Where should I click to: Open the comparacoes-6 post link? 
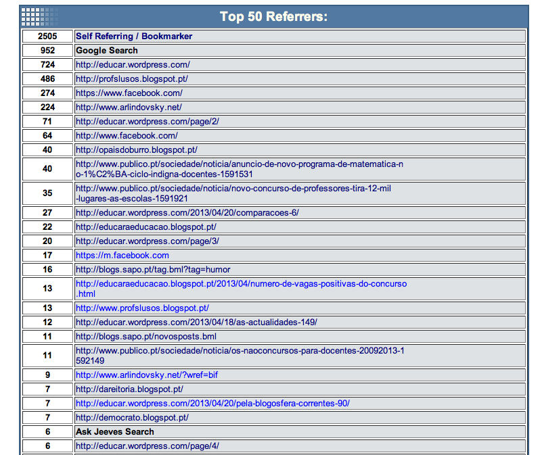coord(187,213)
